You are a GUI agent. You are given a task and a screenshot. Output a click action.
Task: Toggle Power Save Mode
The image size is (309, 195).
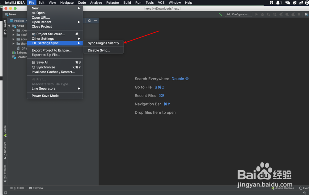pyautogui.click(x=55, y=96)
